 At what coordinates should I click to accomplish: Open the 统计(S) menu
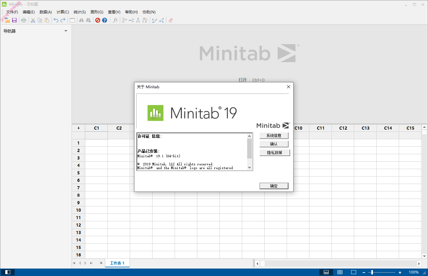click(80, 12)
